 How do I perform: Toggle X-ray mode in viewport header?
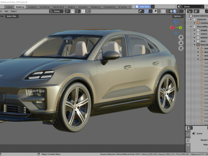163,11
